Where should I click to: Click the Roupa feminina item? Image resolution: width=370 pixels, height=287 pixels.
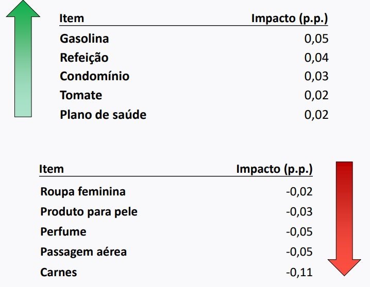pyautogui.click(x=83, y=192)
